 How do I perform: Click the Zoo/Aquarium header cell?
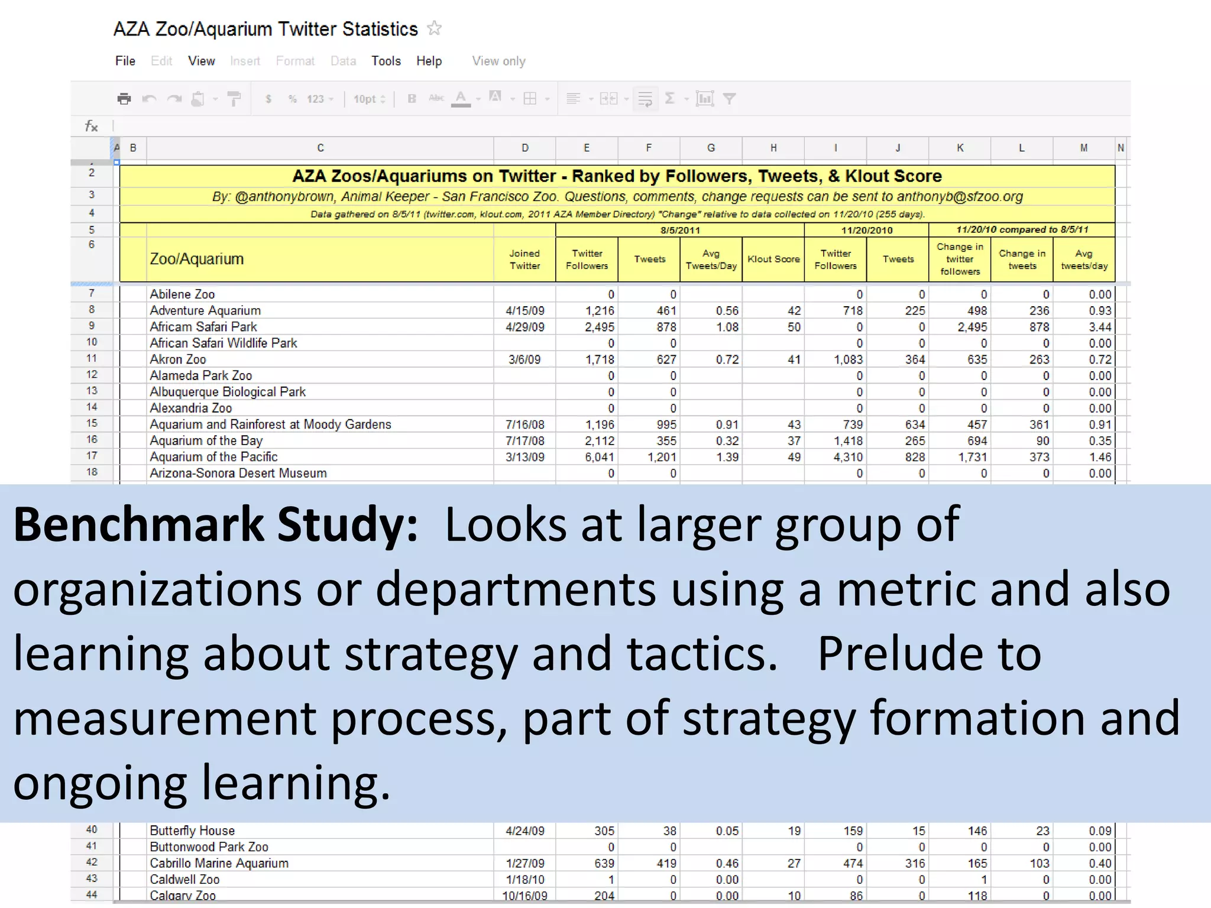coord(320,259)
